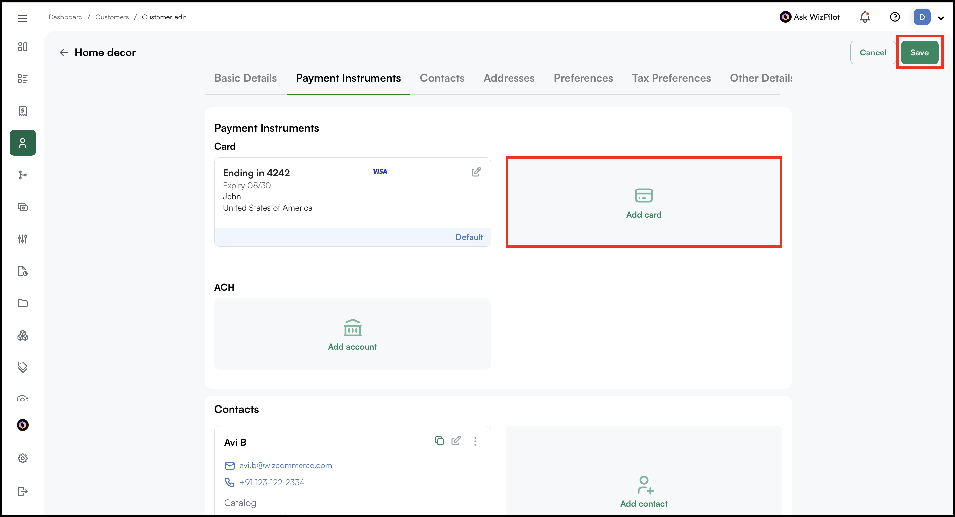Open the stacked cubes sidebar icon
This screenshot has width=955, height=517.
click(22, 335)
